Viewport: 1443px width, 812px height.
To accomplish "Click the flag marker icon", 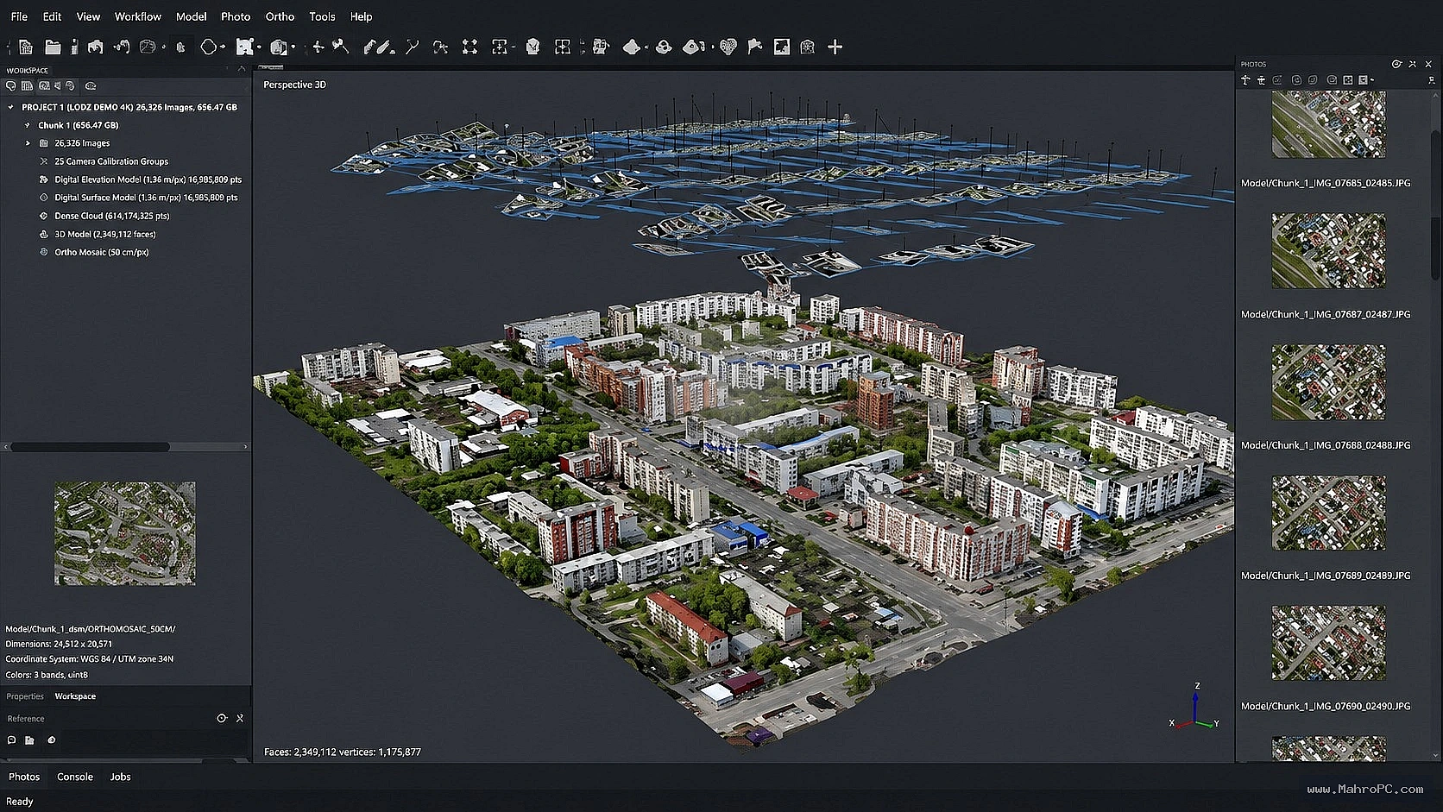I will (754, 47).
